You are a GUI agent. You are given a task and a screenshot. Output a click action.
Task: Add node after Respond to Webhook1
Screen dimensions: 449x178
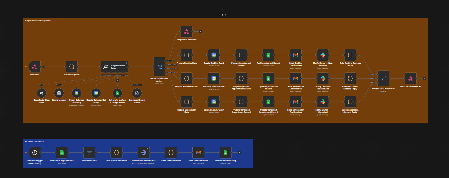pos(424,78)
